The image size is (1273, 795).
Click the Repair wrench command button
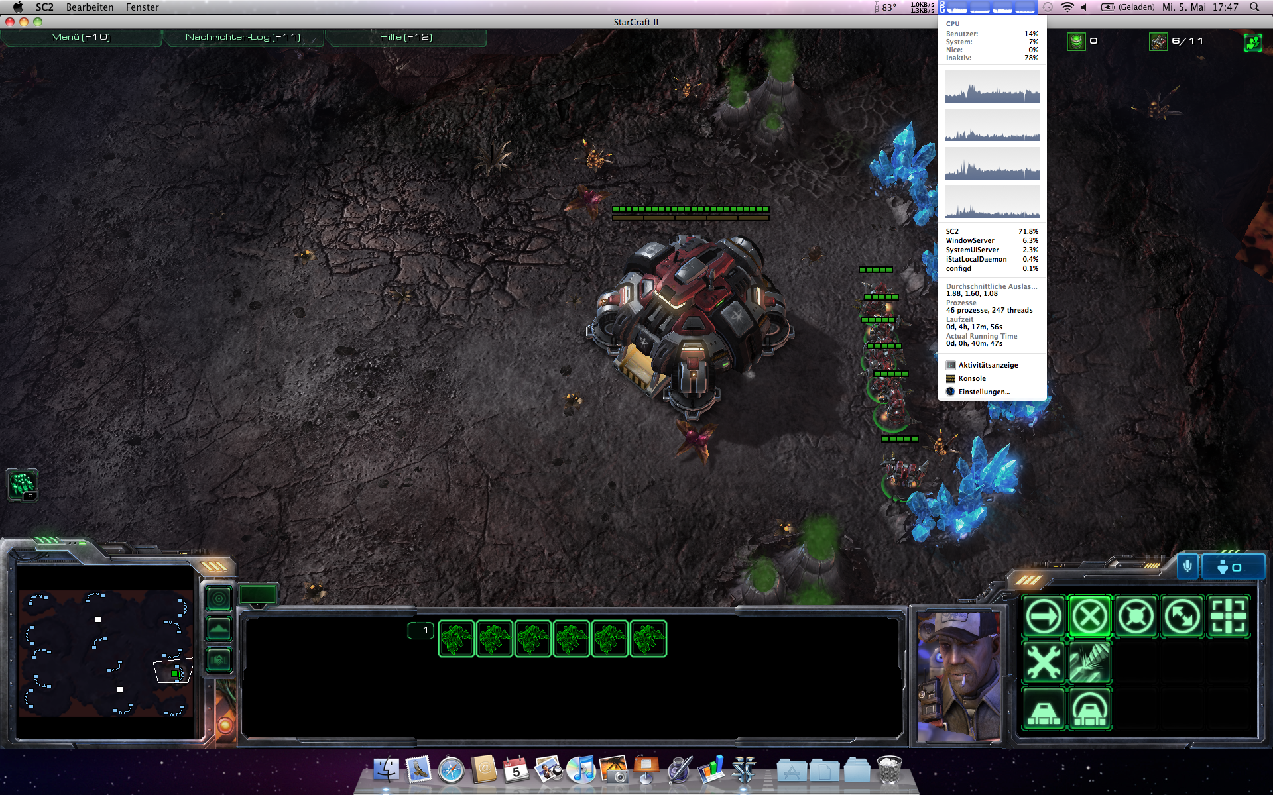pos(1044,662)
